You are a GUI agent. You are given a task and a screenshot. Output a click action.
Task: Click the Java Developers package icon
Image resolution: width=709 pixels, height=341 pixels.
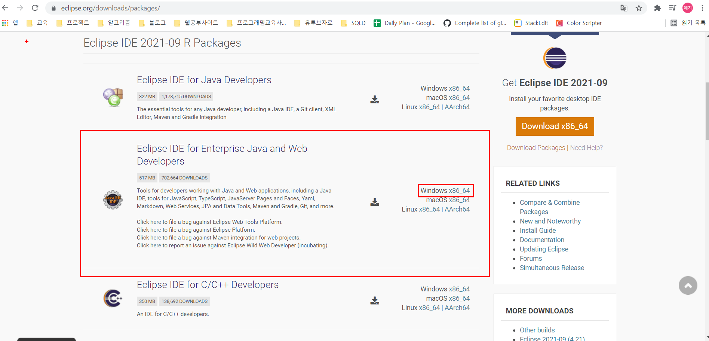(x=113, y=97)
